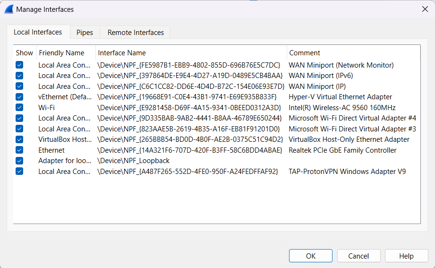Viewport: 435px width, 268px height.
Task: Select the Realtek PCIe GbE Family Controller row
Action: (342, 150)
